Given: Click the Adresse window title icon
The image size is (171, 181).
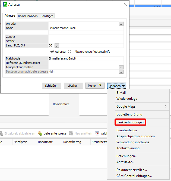Looking at the screenshot, I should coord(5,5).
